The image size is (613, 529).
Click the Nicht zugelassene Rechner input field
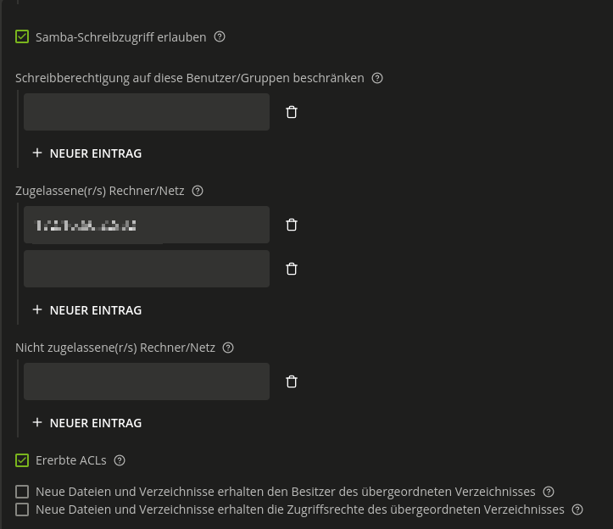[x=146, y=381]
